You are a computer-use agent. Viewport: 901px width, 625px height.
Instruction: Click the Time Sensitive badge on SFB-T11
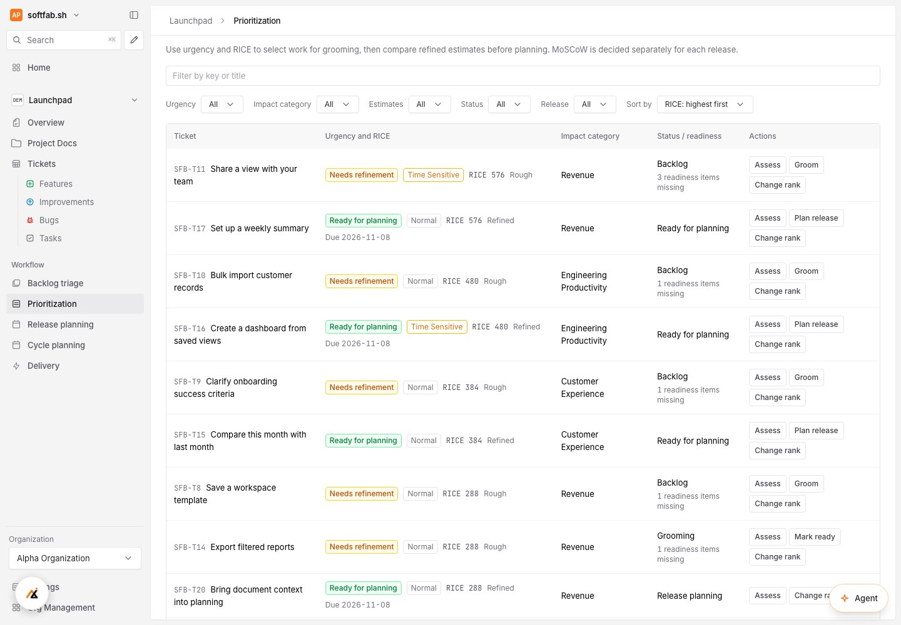click(x=433, y=175)
